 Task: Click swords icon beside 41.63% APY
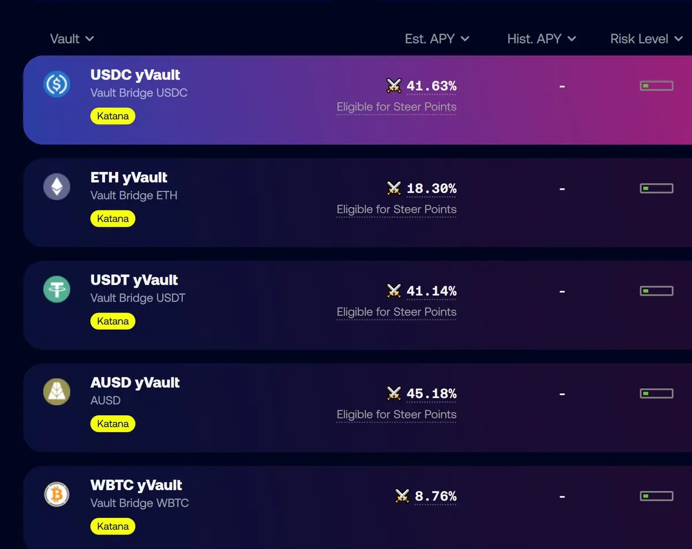[394, 86]
